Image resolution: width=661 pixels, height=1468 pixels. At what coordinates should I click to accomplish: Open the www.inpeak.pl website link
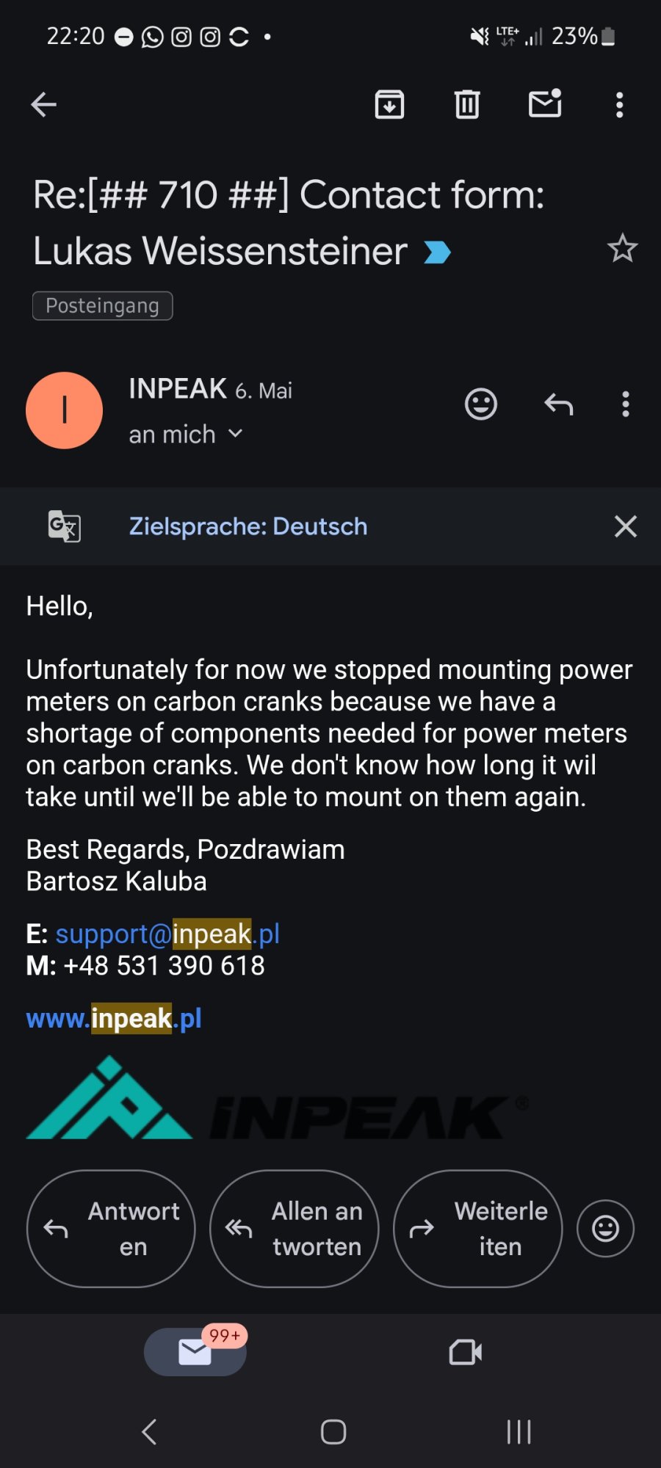point(114,1019)
